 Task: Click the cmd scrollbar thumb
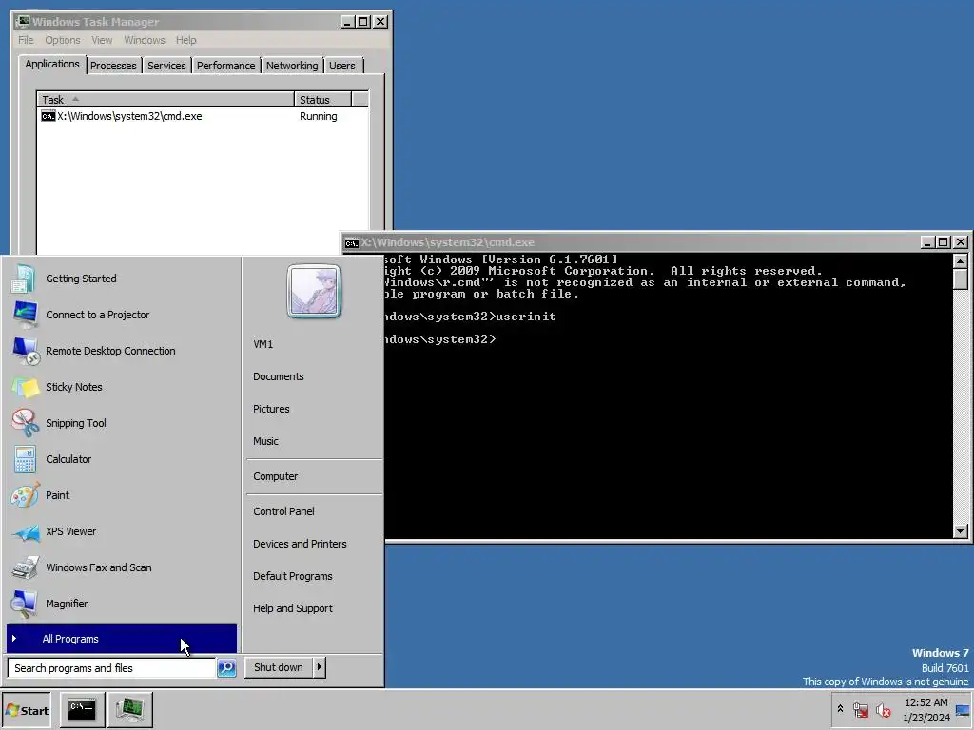tap(961, 279)
